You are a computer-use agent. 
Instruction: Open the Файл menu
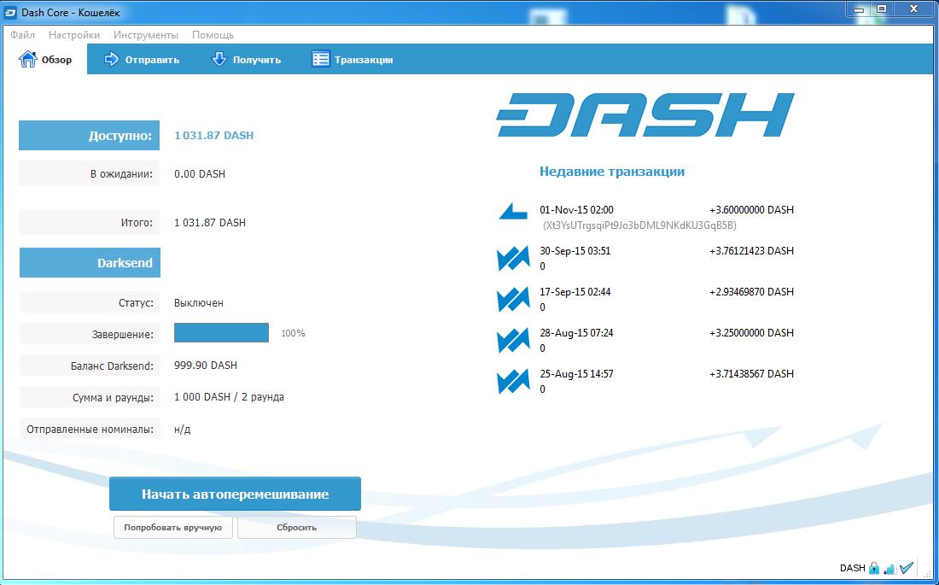tap(23, 35)
